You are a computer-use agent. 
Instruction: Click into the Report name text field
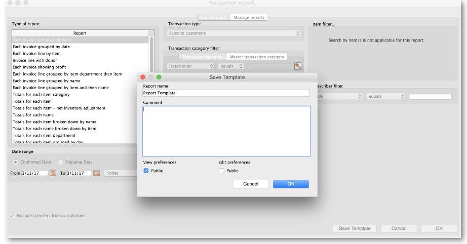click(226, 93)
